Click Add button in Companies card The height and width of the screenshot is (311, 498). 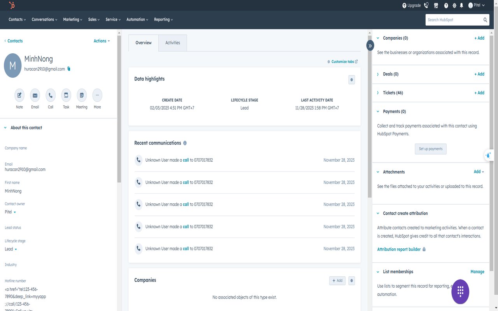point(337,281)
